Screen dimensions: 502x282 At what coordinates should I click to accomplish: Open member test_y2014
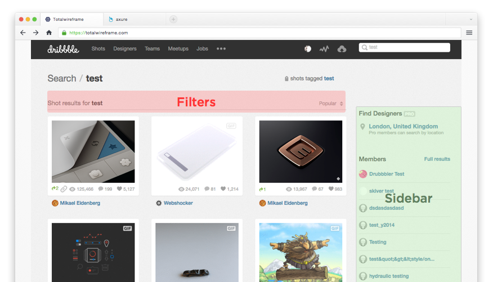(x=382, y=225)
